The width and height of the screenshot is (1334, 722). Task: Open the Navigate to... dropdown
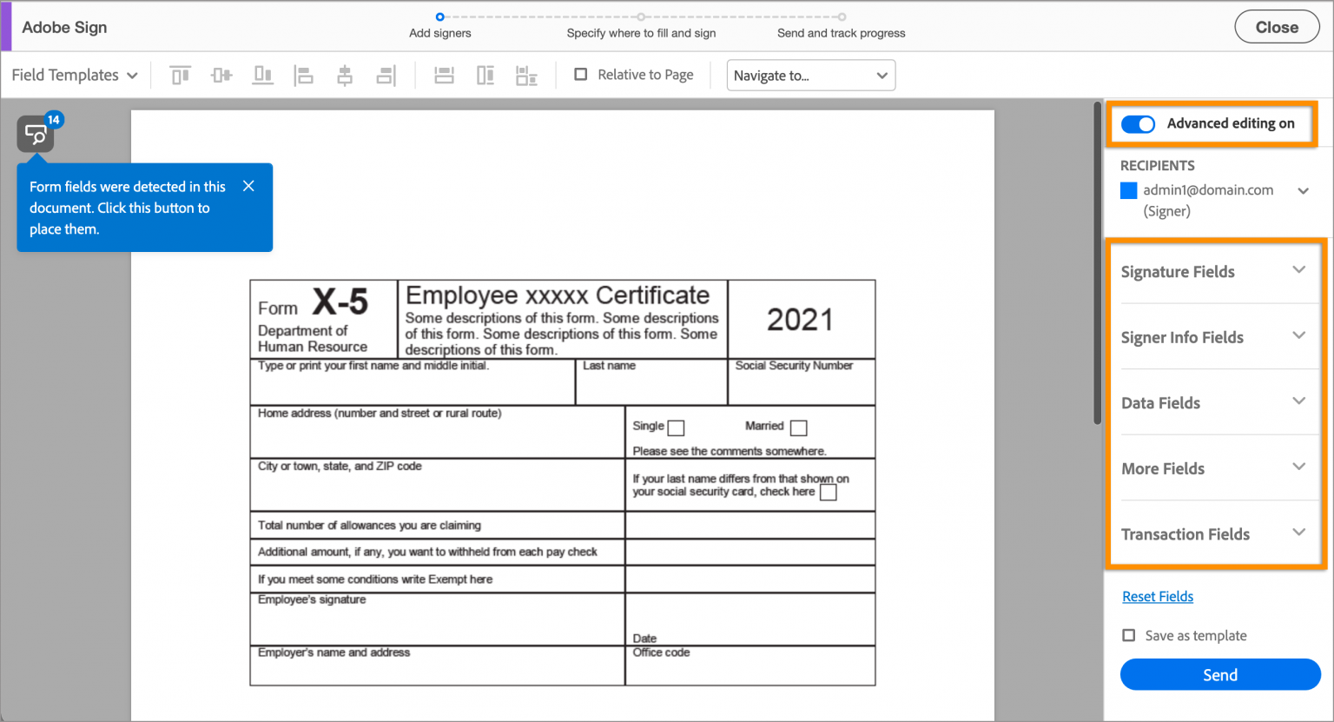tap(810, 75)
